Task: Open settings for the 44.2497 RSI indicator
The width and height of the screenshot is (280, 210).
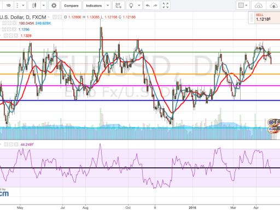Action: click(11, 144)
